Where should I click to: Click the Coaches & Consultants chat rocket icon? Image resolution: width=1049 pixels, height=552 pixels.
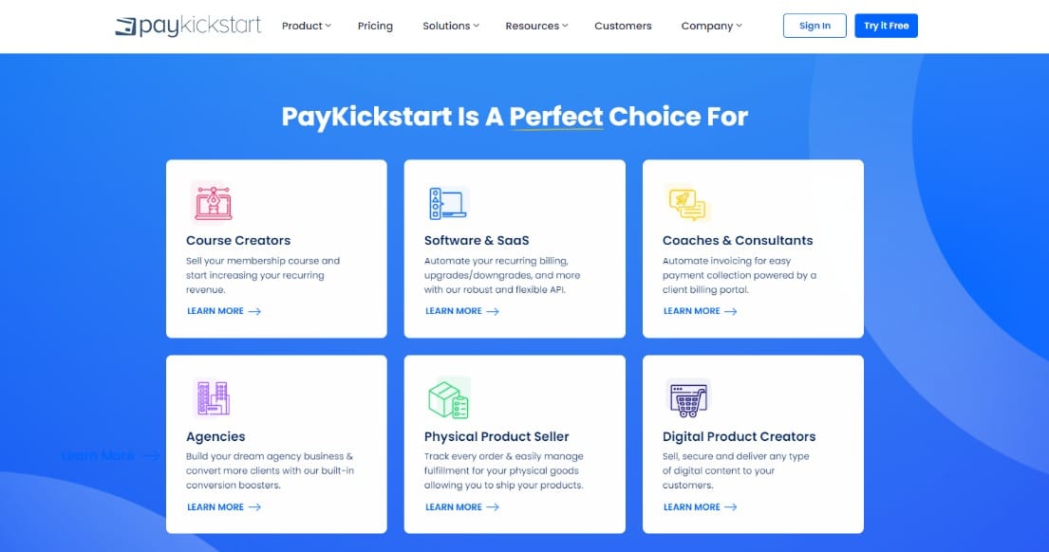pyautogui.click(x=687, y=204)
